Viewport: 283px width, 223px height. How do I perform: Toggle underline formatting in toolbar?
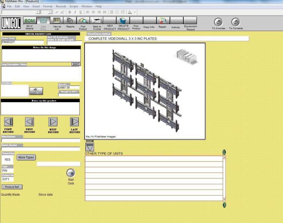[x=81, y=12]
